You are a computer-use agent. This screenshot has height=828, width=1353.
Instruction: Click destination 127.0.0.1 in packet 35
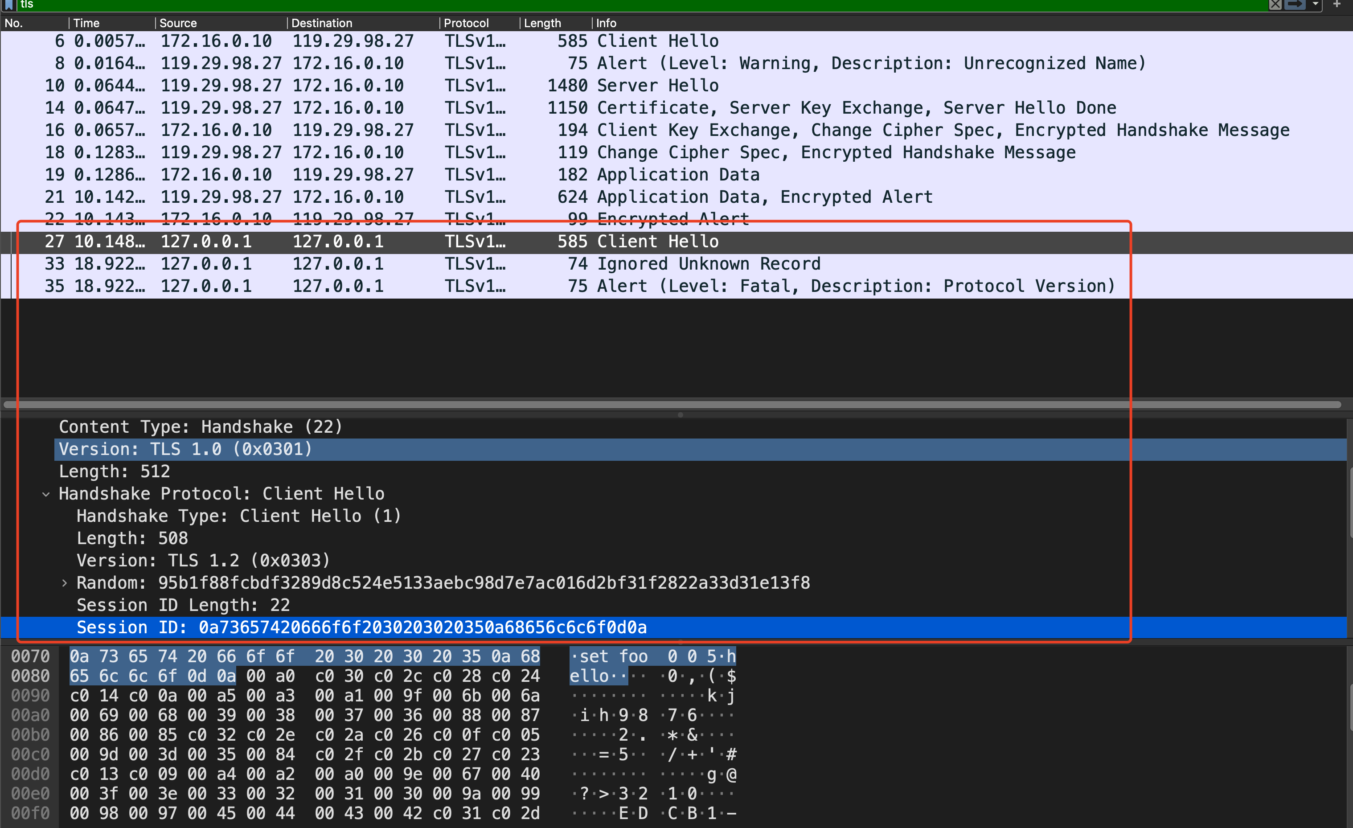pos(338,286)
